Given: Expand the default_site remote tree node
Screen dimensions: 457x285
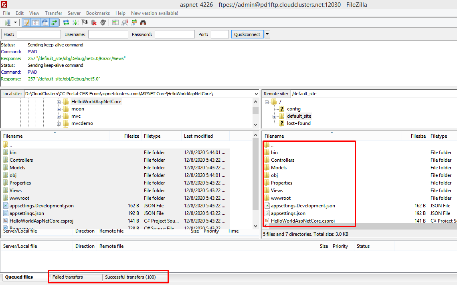Looking at the screenshot, I should 275,116.
